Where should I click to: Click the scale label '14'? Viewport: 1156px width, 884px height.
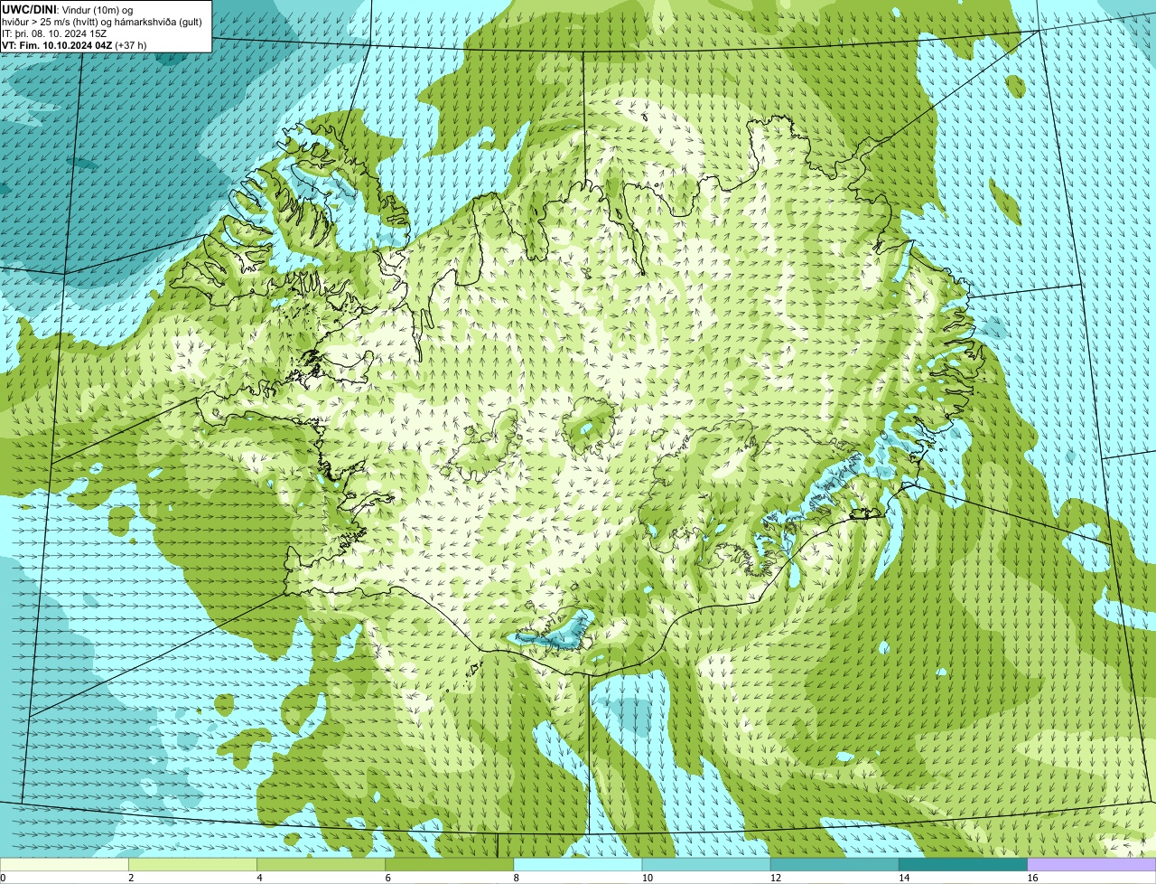(x=904, y=878)
